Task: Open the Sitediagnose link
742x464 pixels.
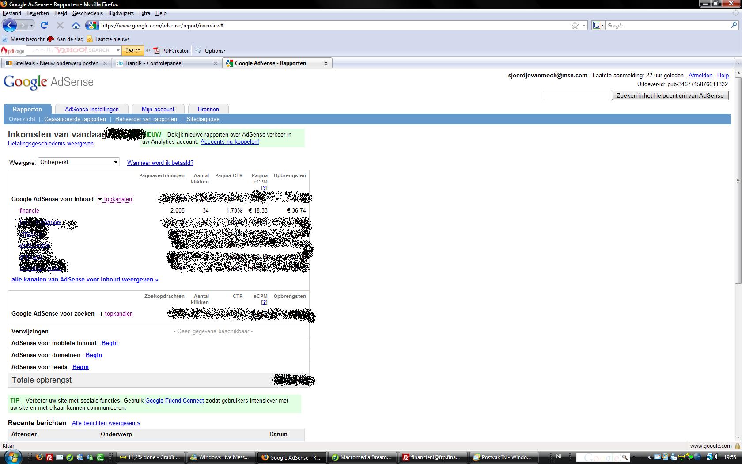Action: tap(203, 119)
